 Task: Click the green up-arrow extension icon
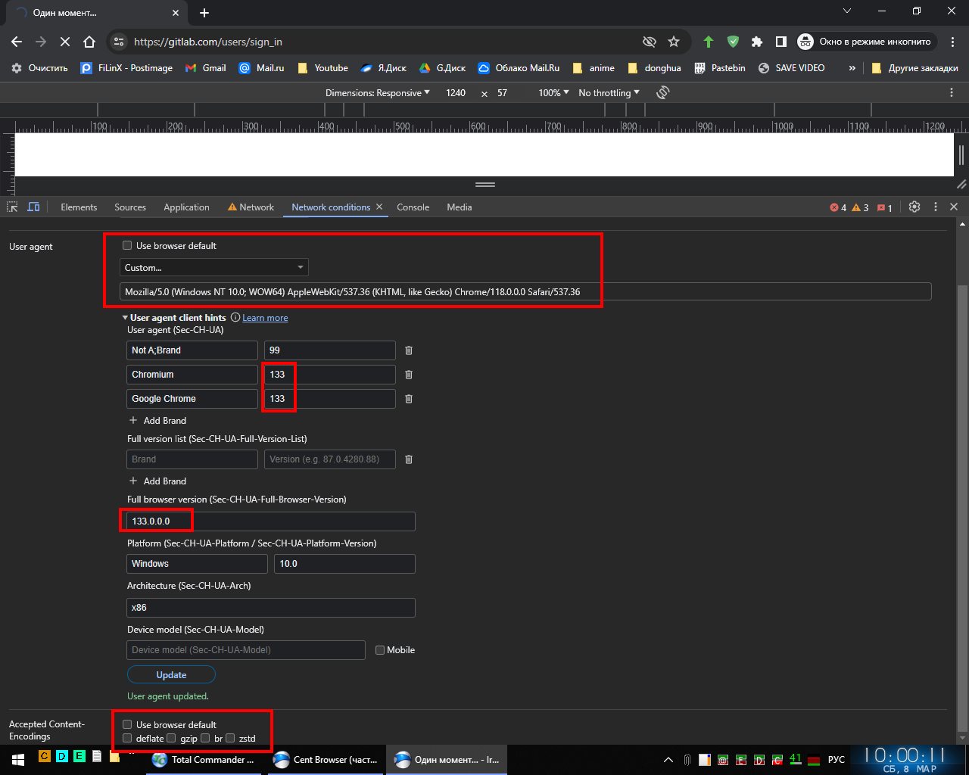pos(709,42)
